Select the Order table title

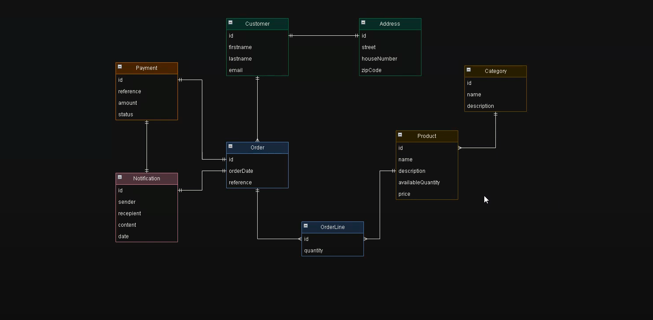257,148
